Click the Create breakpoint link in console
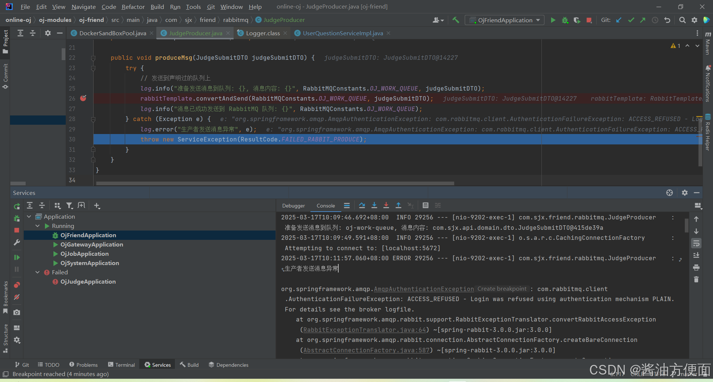The image size is (713, 382). tap(502, 288)
